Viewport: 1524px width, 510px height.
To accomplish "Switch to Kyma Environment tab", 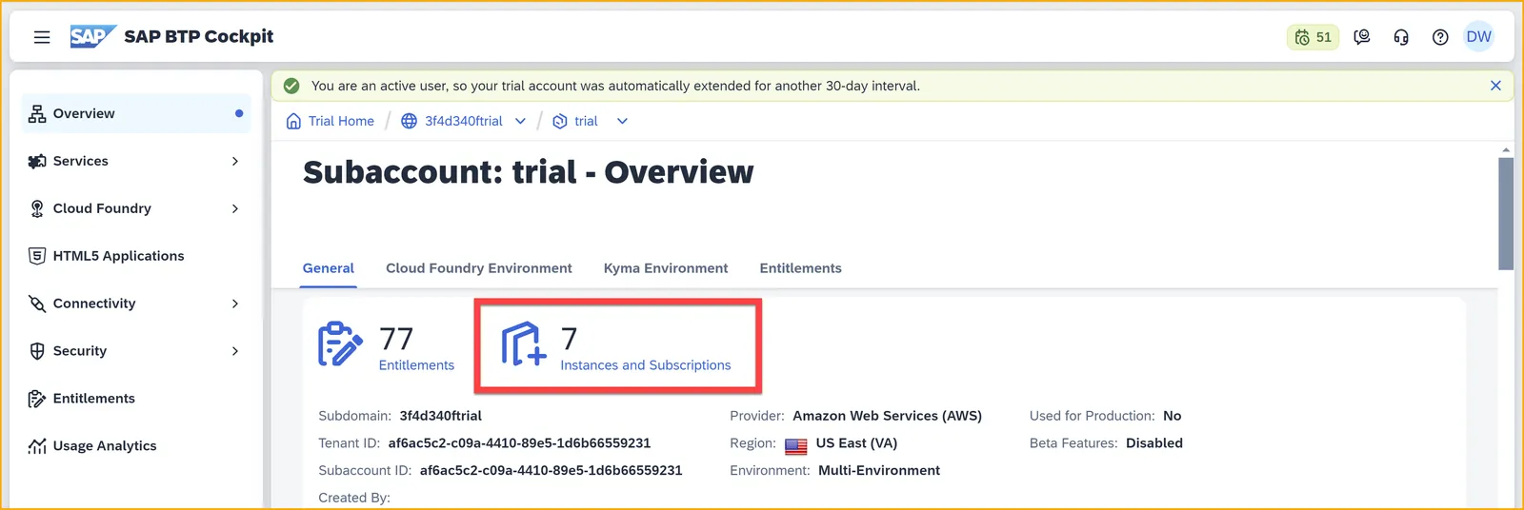I will 666,268.
